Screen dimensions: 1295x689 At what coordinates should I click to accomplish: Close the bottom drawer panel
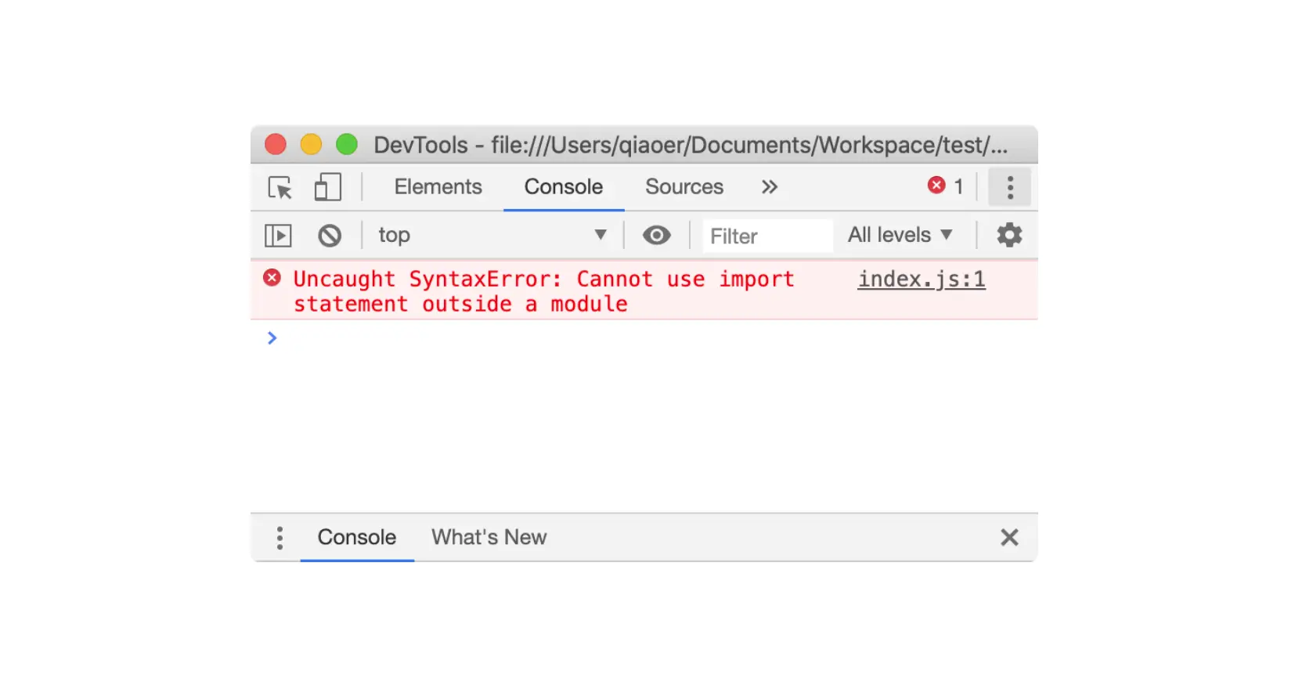point(1009,537)
